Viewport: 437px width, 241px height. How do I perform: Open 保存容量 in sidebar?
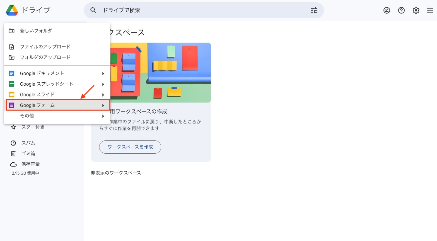31,164
